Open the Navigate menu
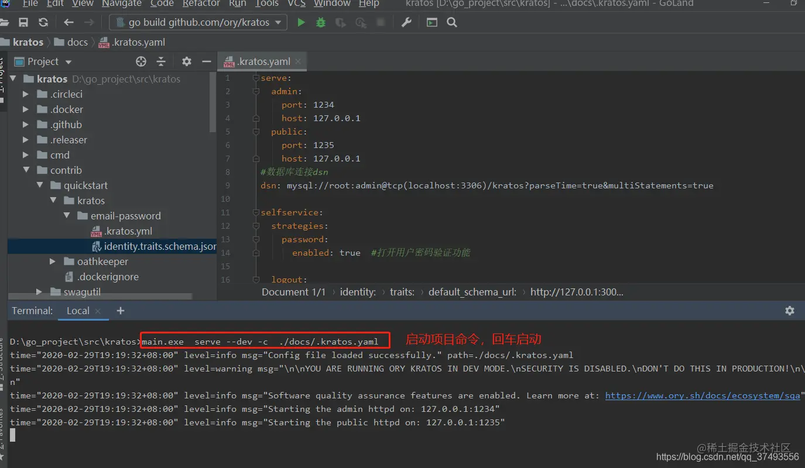The height and width of the screenshot is (468, 805). (x=122, y=4)
